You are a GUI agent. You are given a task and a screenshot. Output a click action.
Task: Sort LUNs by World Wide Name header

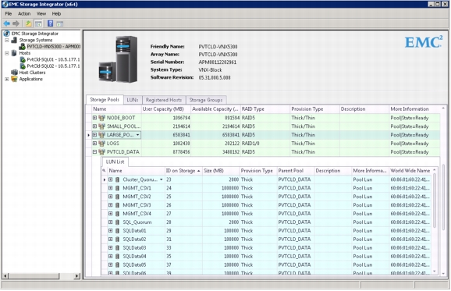pos(410,171)
